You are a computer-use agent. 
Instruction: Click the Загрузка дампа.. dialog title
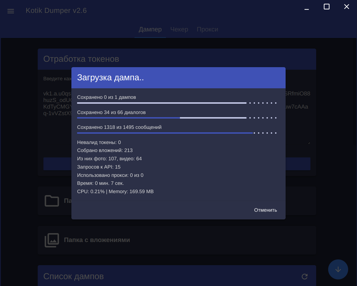point(111,78)
